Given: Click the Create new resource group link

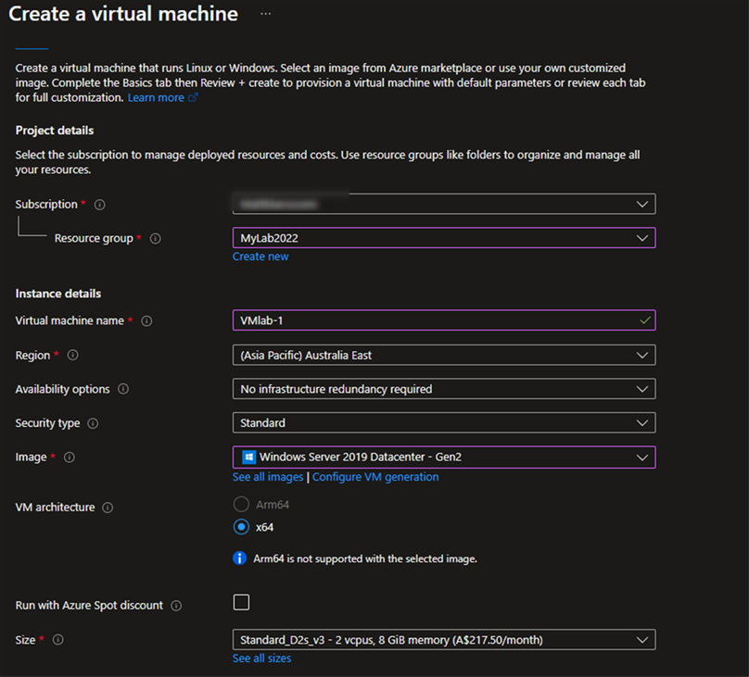Looking at the screenshot, I should tap(260, 257).
